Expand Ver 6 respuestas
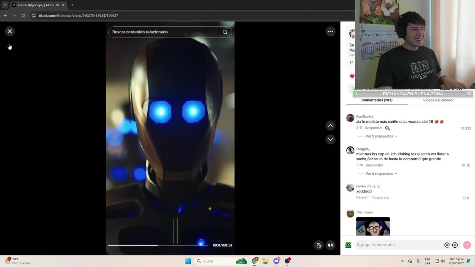Screen dimensions: 475x267 tap(381, 174)
